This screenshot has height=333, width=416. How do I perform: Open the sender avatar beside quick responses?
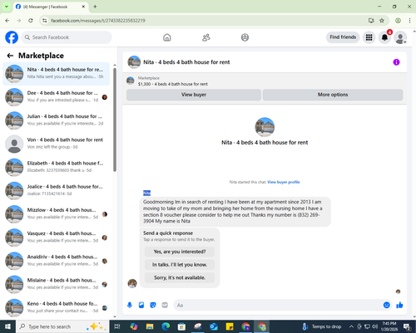[x=132, y=283]
